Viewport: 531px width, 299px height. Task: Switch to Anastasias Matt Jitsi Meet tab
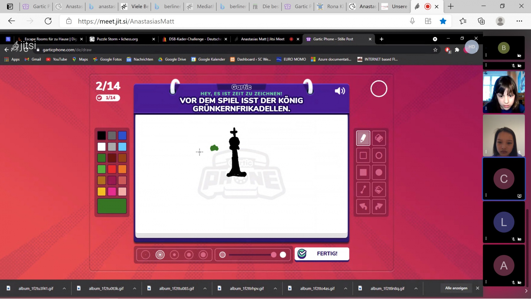[262, 39]
